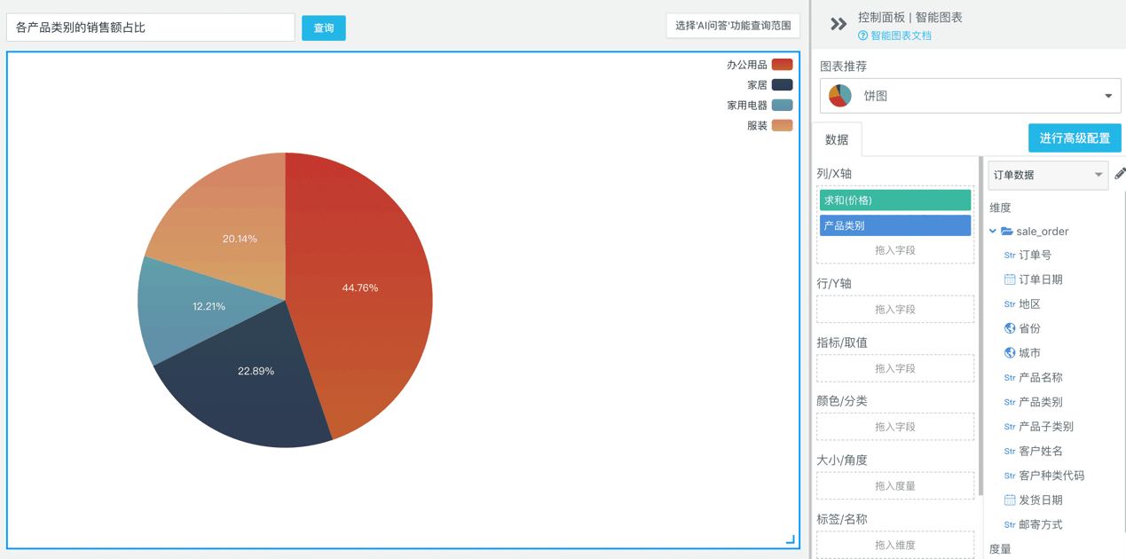Toggle the 家用电器 legend swatch

[782, 106]
